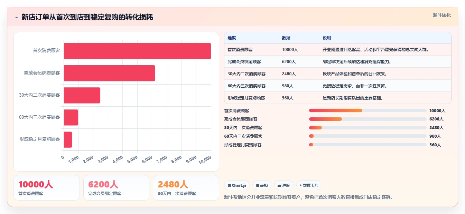Click the 数据卡片 chip
Viewport: 465px width, 214px height.
(x=309, y=185)
